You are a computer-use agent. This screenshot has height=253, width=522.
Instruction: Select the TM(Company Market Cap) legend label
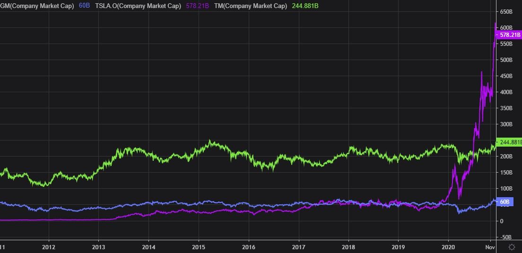pyautogui.click(x=250, y=6)
